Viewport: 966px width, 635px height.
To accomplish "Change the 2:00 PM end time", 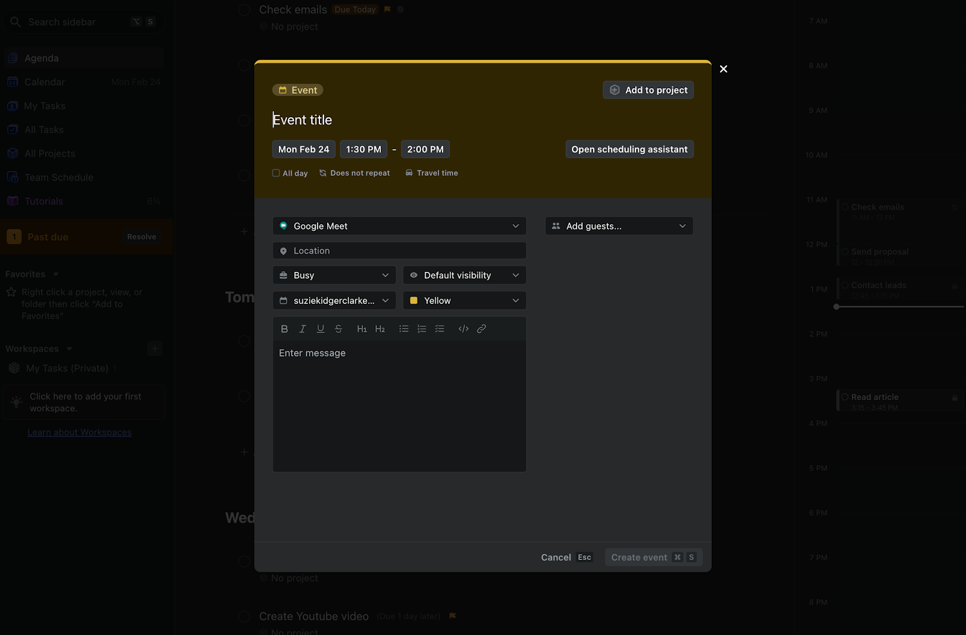I will tap(425, 149).
